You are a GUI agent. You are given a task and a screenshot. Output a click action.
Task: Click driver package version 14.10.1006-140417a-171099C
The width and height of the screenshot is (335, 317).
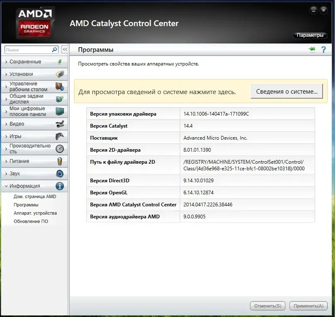216,114
